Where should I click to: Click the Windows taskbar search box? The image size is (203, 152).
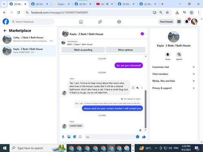[x=38, y=148]
